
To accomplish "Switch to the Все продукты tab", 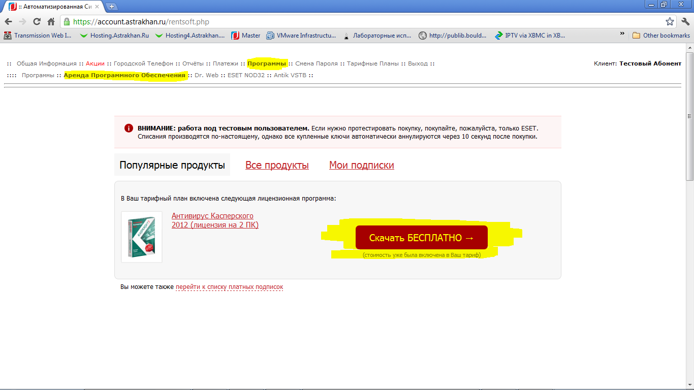I will coord(277,165).
